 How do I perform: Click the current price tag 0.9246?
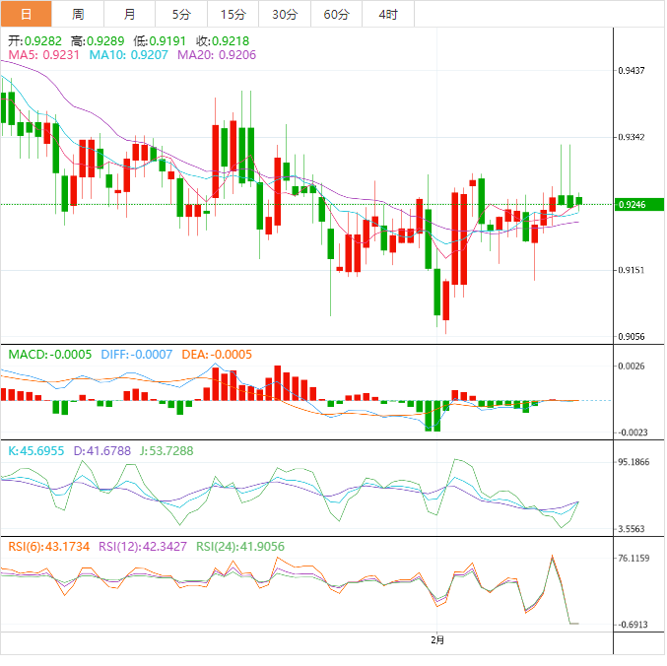coord(631,204)
